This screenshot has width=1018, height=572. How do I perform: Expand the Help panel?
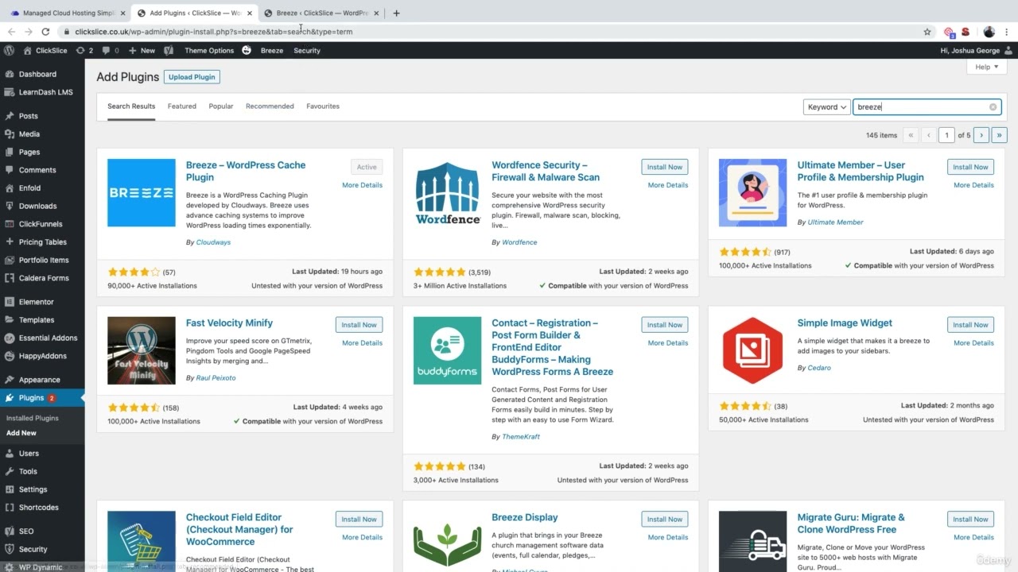pyautogui.click(x=987, y=67)
